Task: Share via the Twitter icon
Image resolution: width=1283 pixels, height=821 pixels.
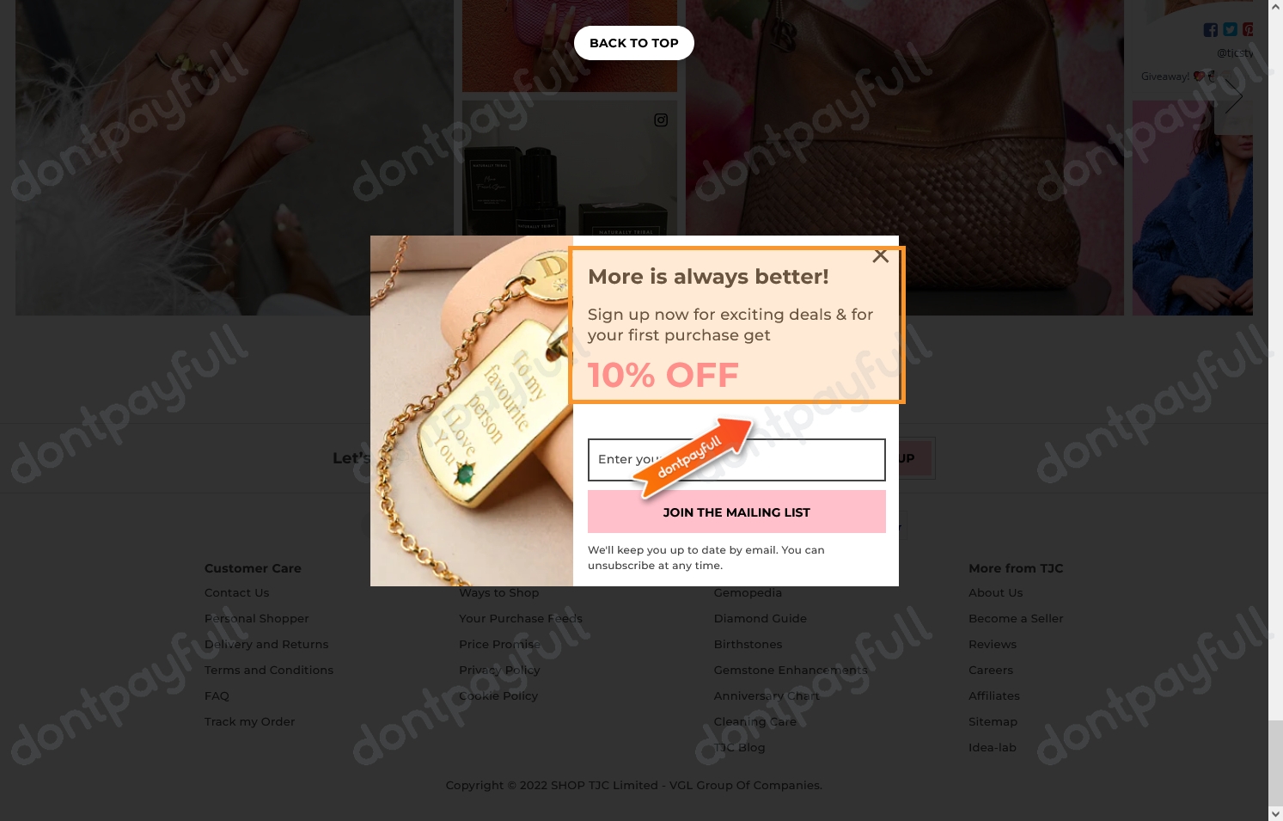Action: point(1231,30)
